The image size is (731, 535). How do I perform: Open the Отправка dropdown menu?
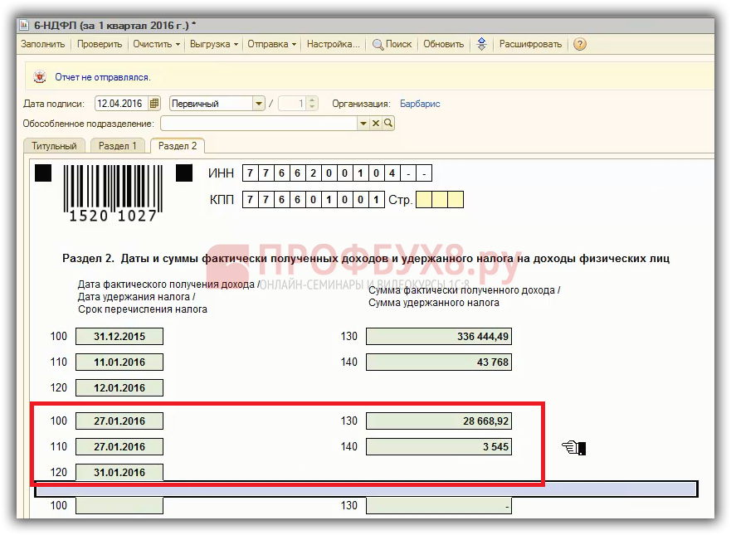[271, 44]
